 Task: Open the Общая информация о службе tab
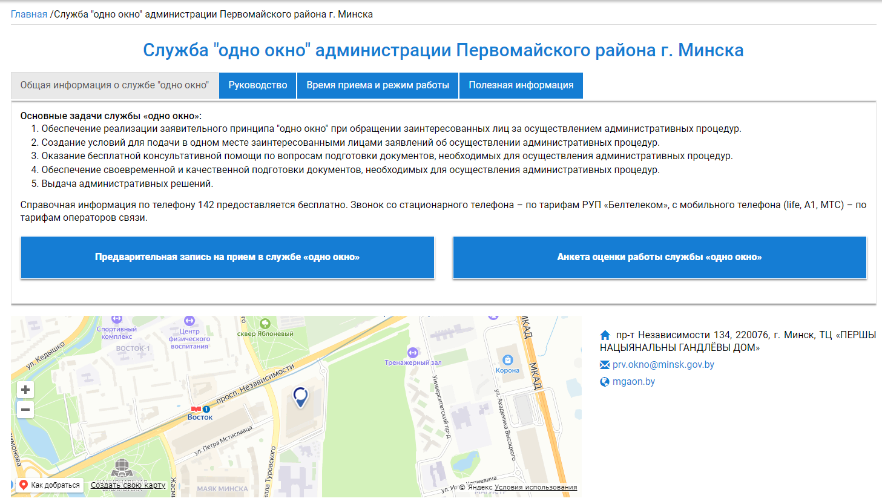pyautogui.click(x=114, y=85)
